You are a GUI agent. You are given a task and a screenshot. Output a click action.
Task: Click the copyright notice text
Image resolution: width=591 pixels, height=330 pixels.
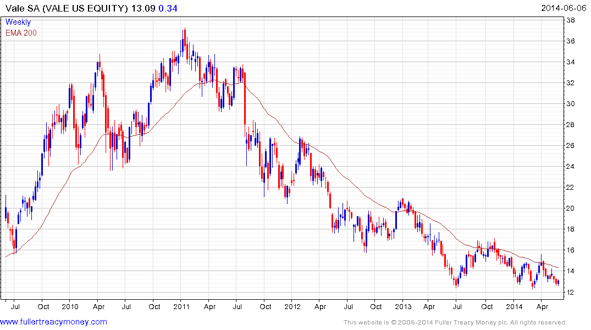pos(455,322)
